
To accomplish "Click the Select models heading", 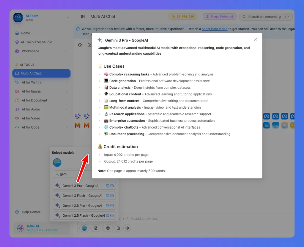I will coord(63,153).
